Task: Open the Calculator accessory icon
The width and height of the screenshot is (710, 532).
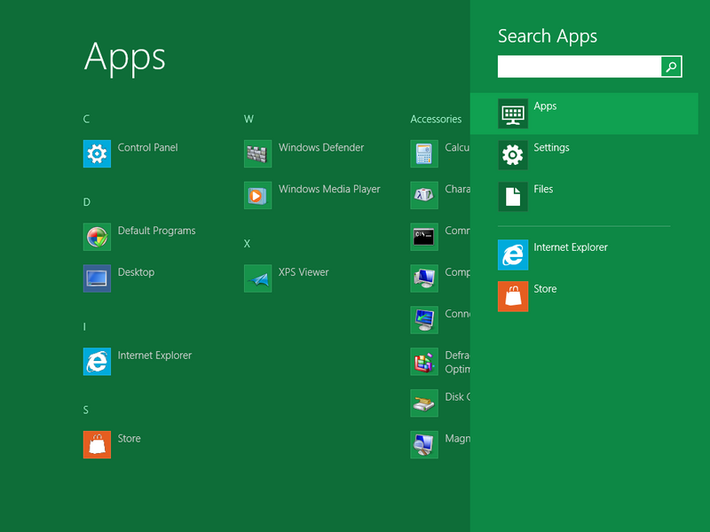Action: tap(424, 154)
